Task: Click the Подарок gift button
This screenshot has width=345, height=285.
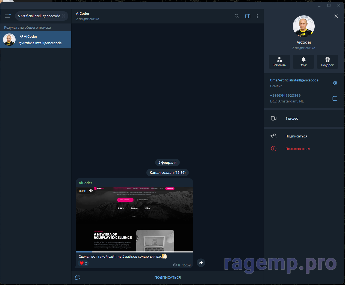Action: [x=327, y=61]
